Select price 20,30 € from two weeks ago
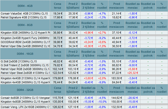The image size is (168, 109). click(x=73, y=13)
